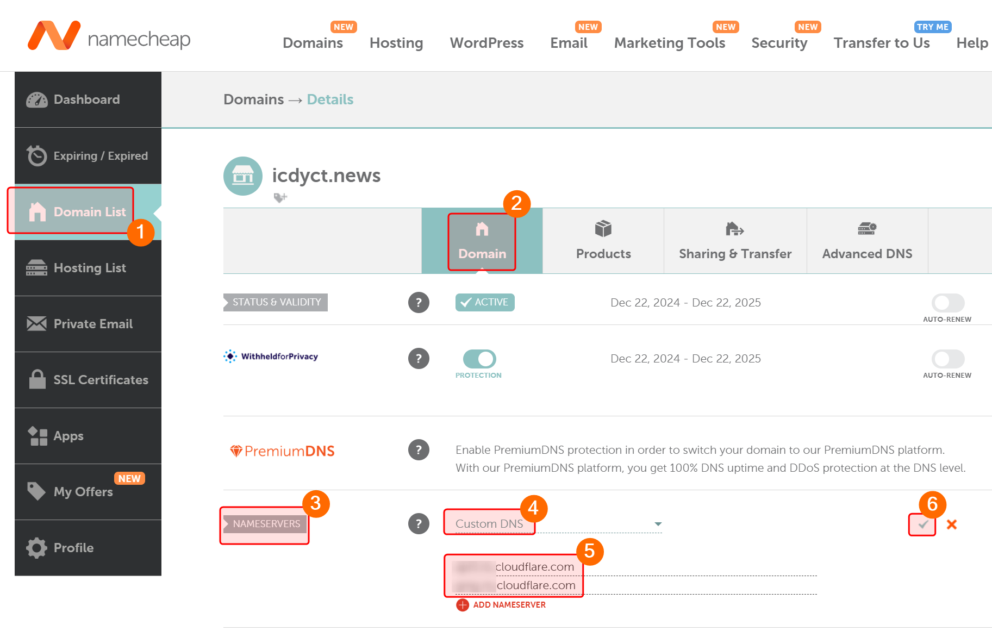The width and height of the screenshot is (992, 631).
Task: Click the PremiumDNS help question mark
Action: point(419,450)
